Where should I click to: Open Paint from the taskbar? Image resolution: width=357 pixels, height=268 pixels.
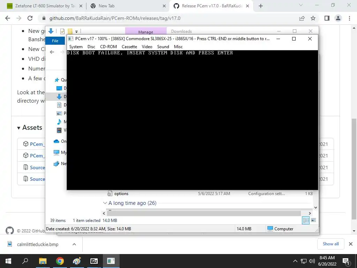click(77, 261)
